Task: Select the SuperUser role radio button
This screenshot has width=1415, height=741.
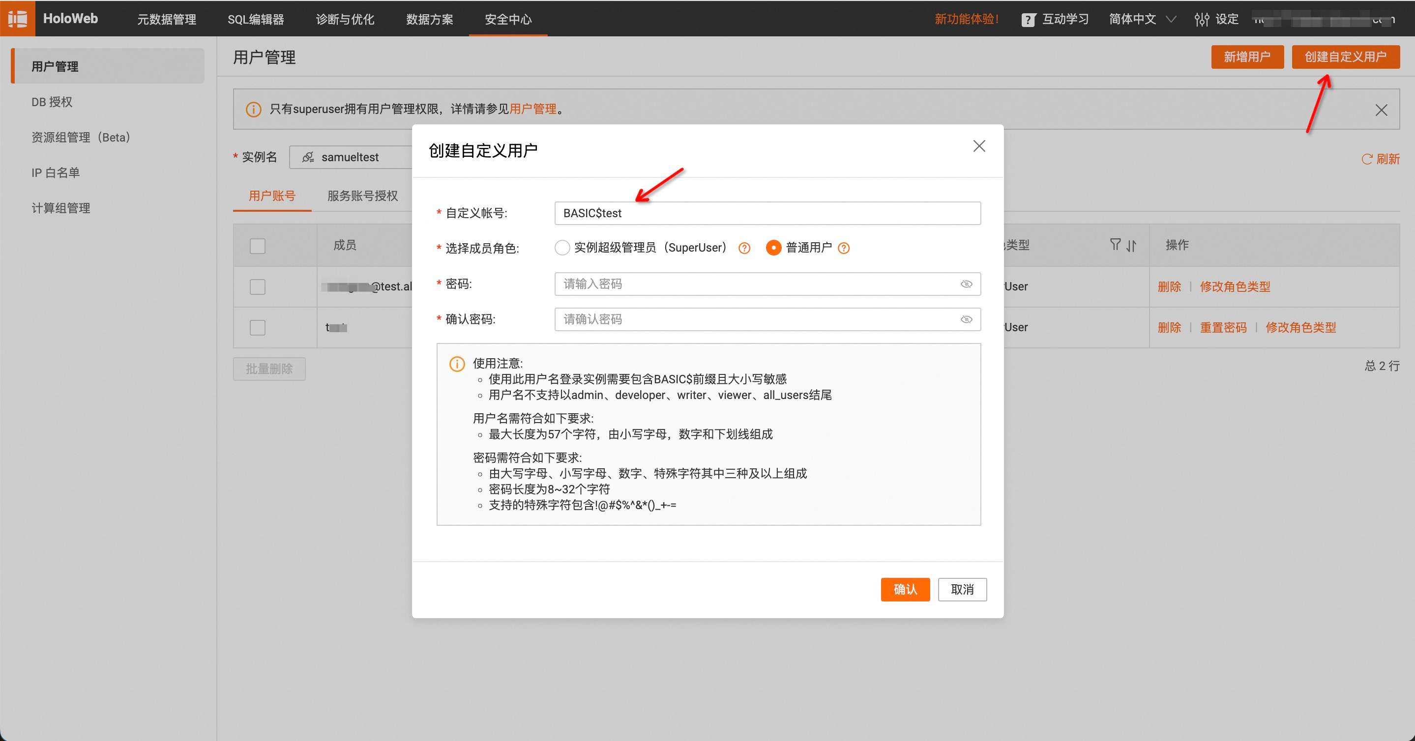Action: click(x=562, y=248)
